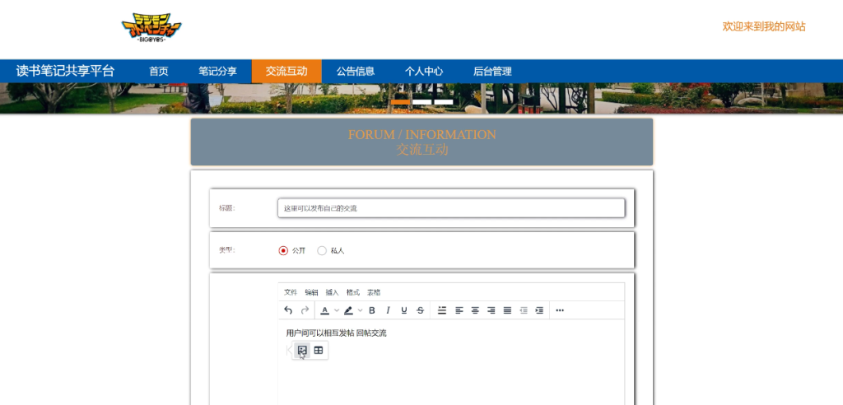Click the orange carousel indicator on banner

pos(401,102)
